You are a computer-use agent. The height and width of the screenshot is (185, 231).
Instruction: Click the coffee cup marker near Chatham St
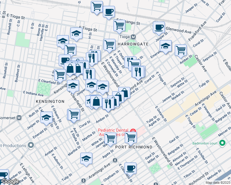pyautogui.click(x=131, y=168)
